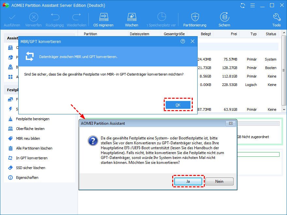The image size is (287, 215).
Task: Click the Rückgängig undo toolbar icon
Action: tap(55, 17)
